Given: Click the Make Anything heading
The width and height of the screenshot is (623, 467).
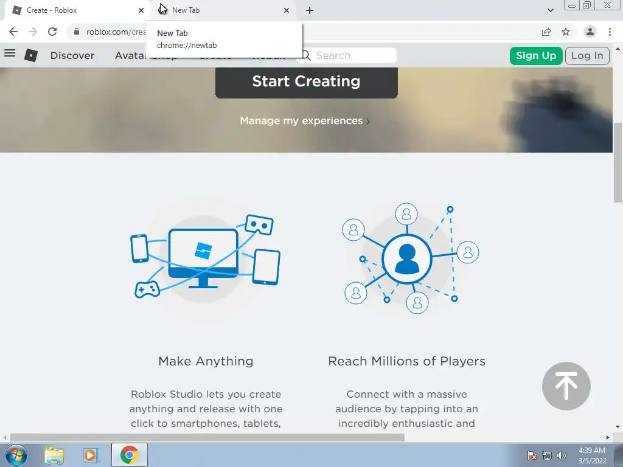Looking at the screenshot, I should click(206, 361).
